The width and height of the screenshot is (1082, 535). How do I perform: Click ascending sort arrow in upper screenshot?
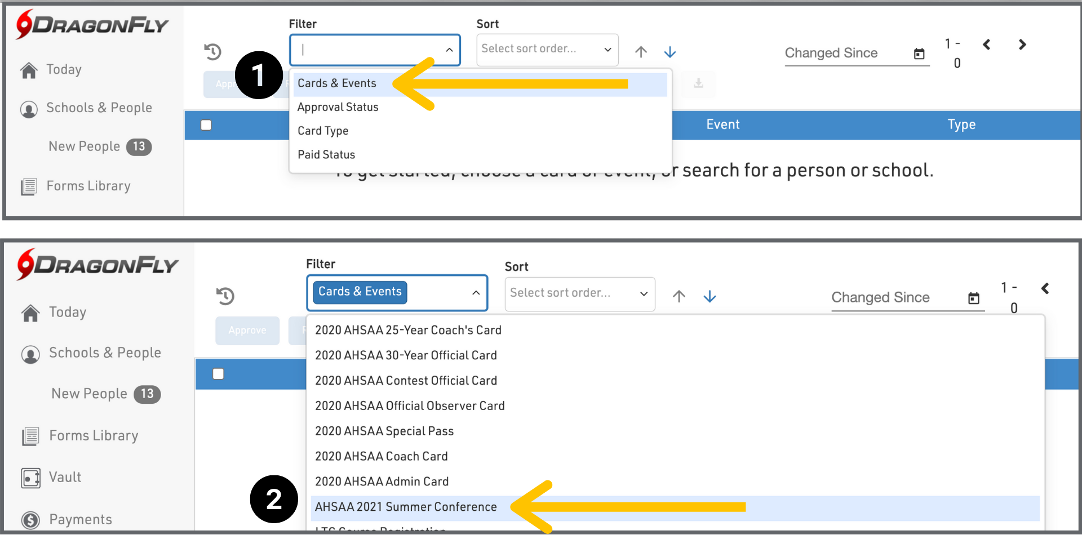point(641,52)
